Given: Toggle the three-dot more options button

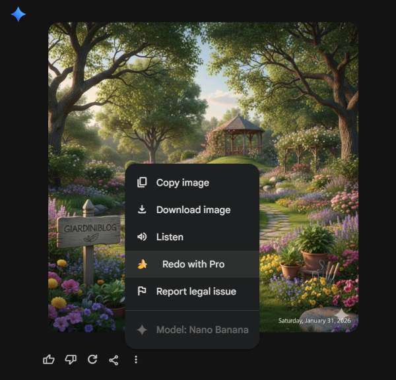Looking at the screenshot, I should pos(136,360).
